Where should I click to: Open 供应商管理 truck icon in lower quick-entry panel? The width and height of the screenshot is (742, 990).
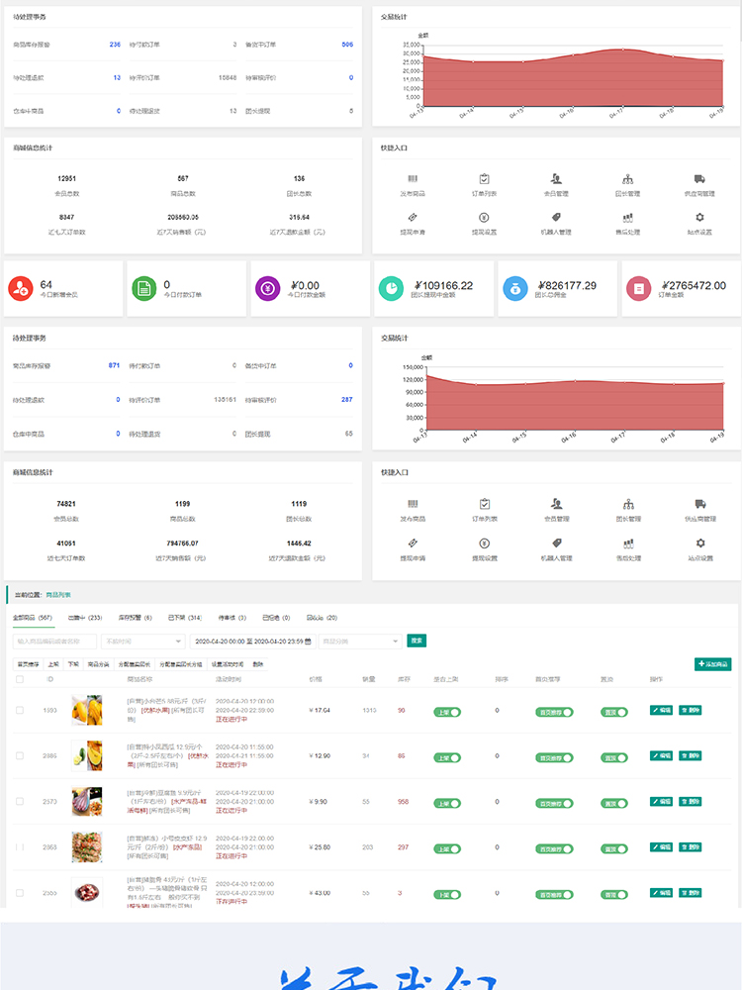click(700, 504)
